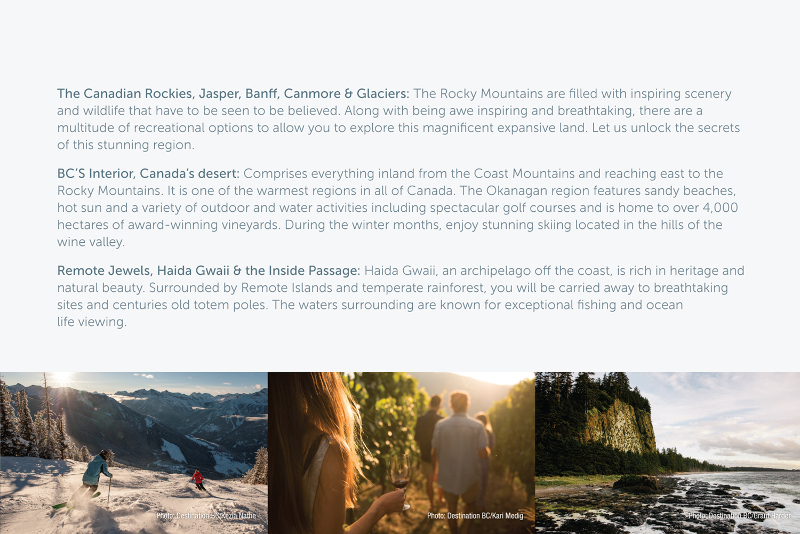Image resolution: width=800 pixels, height=534 pixels.
Task: Open the vineyard wine glass photo
Action: tap(401, 453)
